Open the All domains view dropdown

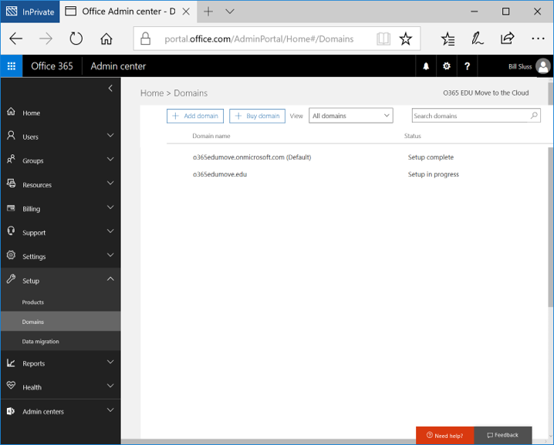click(351, 116)
